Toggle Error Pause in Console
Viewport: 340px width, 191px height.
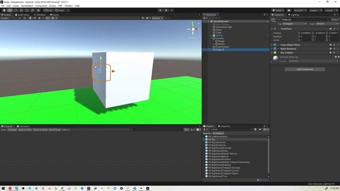point(55,129)
